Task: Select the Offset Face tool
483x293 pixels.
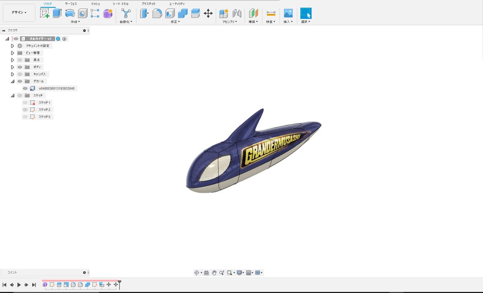Action: point(195,13)
